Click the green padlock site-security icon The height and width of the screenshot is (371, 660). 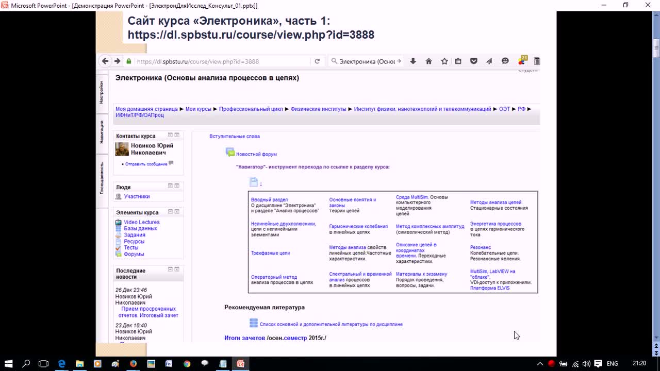[x=129, y=61]
